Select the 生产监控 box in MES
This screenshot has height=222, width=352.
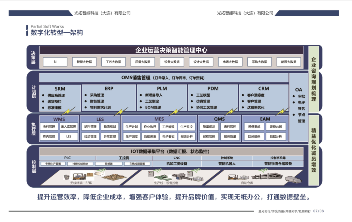(186, 127)
